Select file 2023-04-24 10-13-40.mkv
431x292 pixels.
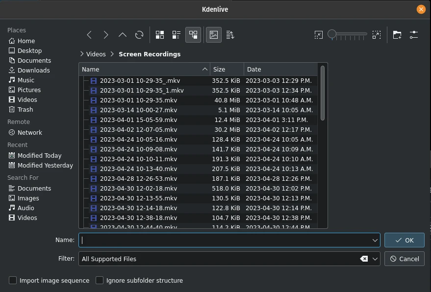point(139,169)
